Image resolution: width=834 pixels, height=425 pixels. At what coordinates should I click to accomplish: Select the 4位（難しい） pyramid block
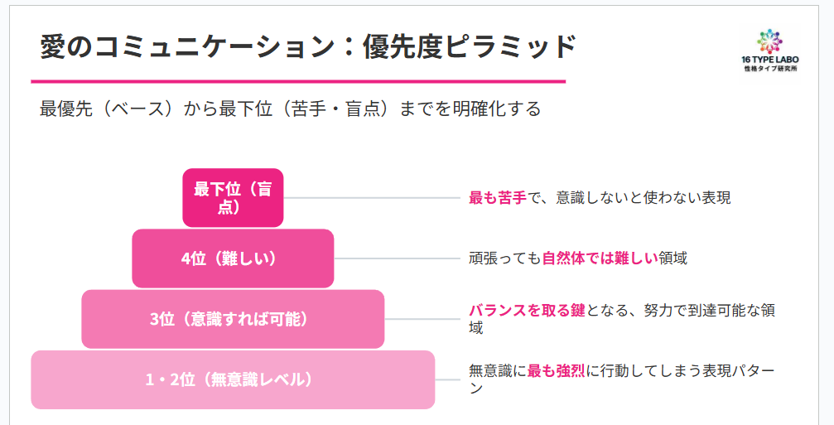point(233,258)
